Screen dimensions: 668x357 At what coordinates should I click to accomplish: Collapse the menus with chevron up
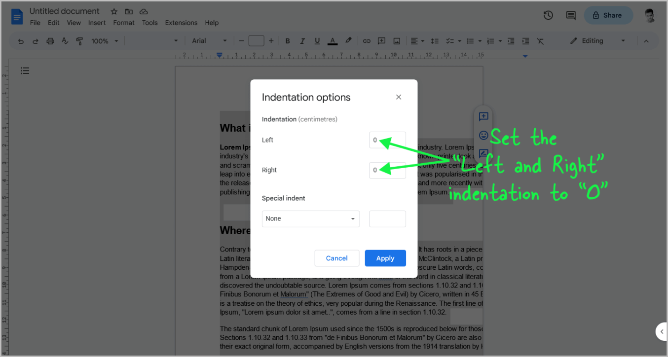point(646,41)
